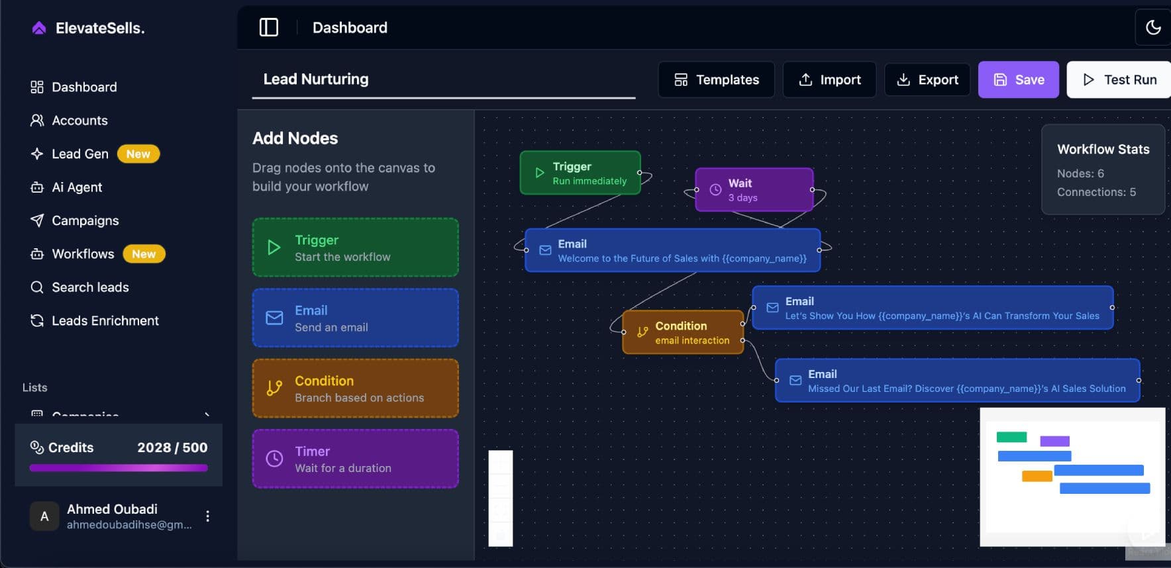Click envelope icon on Welcome Email node
This screenshot has width=1171, height=568.
click(545, 250)
